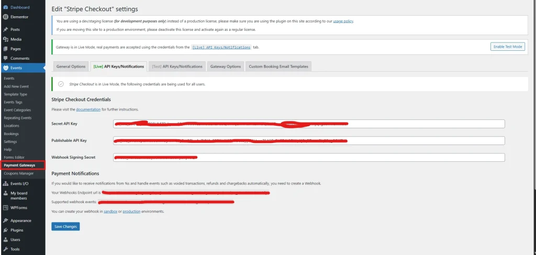Open the documentation link
The height and width of the screenshot is (255, 536).
tap(88, 109)
